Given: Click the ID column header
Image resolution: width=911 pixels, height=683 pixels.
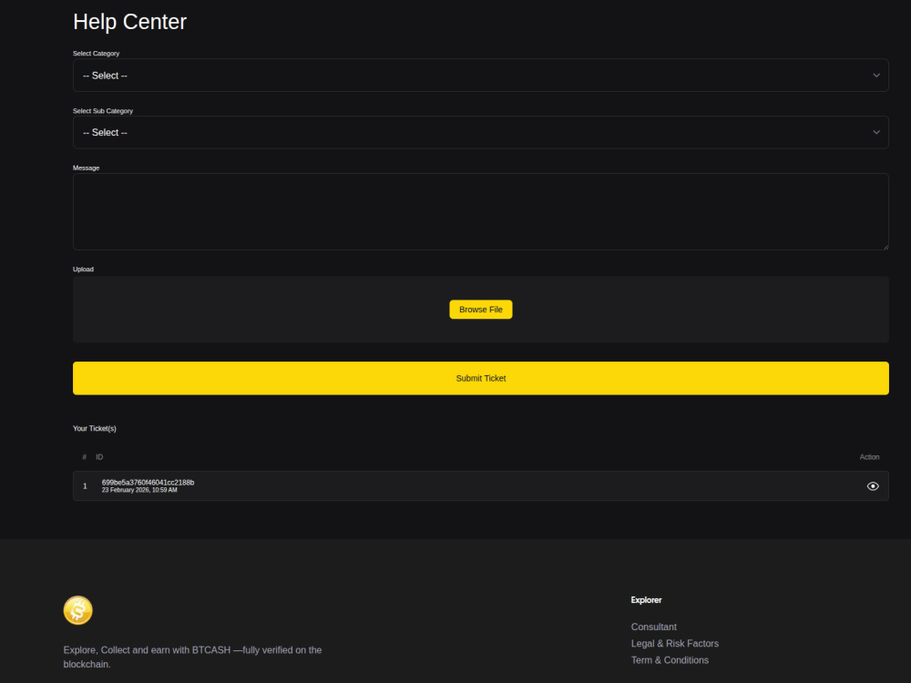Looking at the screenshot, I should coord(99,457).
